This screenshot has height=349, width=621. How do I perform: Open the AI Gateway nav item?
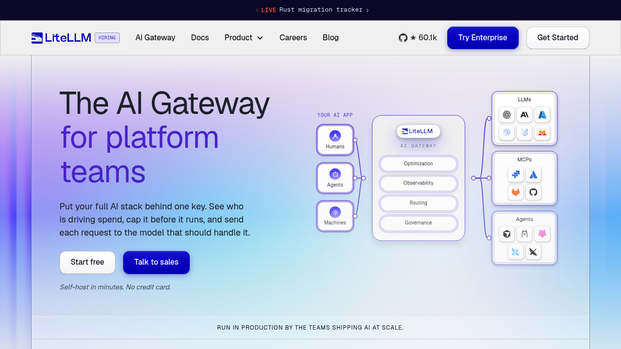point(155,38)
